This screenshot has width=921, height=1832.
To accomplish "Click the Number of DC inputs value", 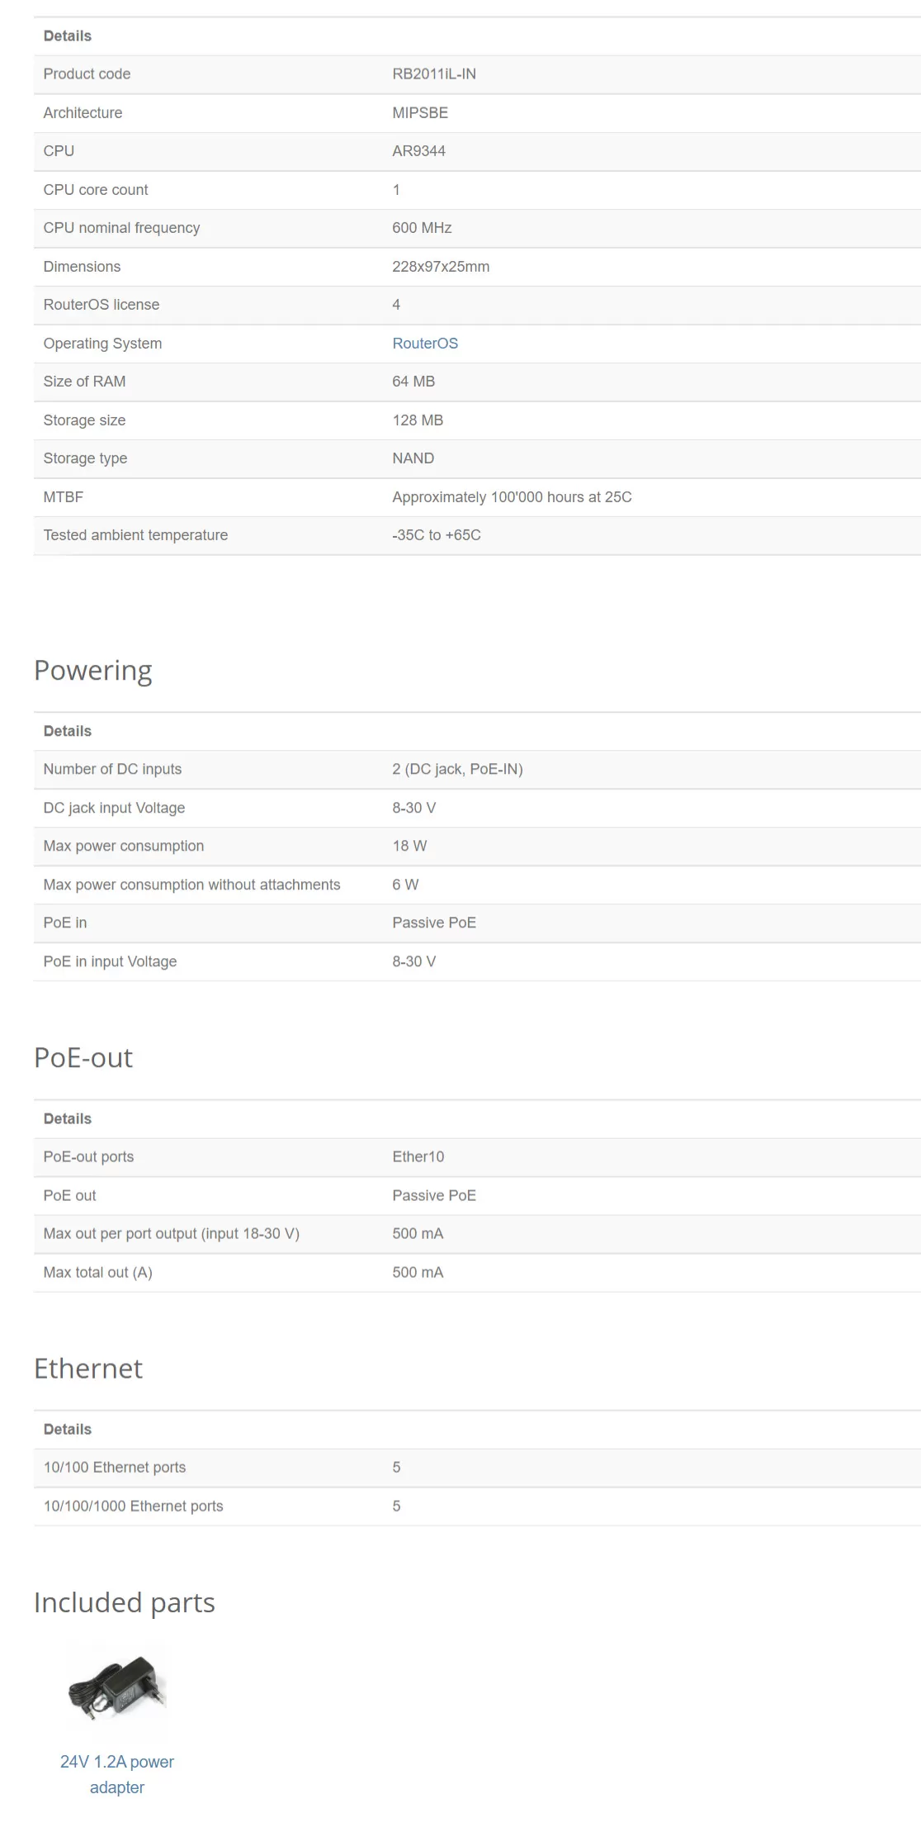I will 457,769.
